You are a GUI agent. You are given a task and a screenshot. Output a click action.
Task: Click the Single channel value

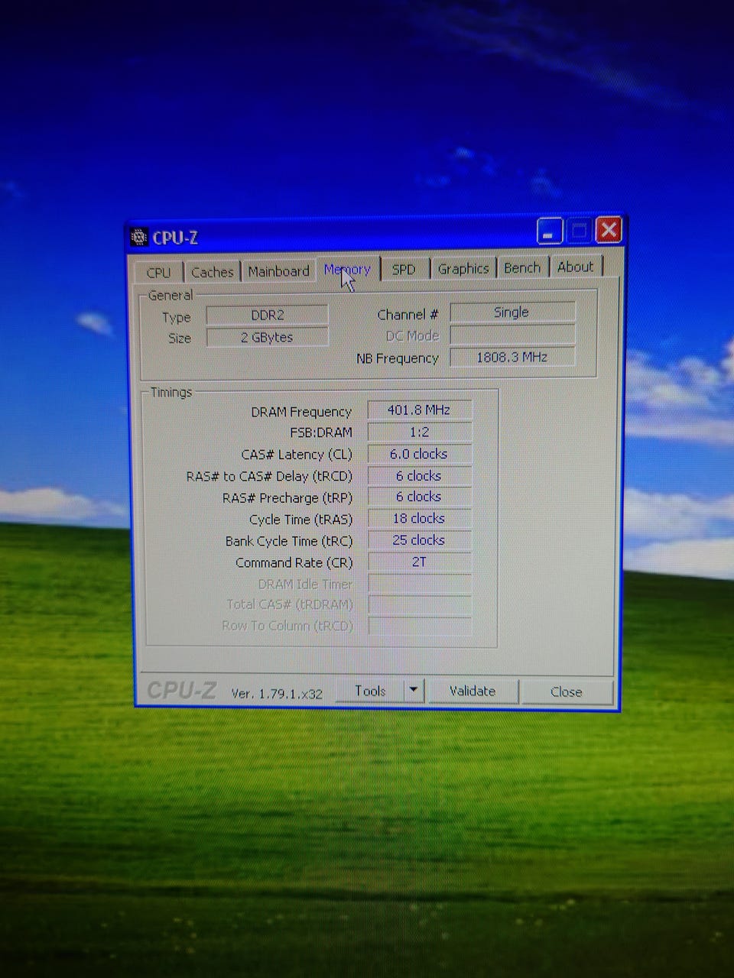tap(512, 312)
